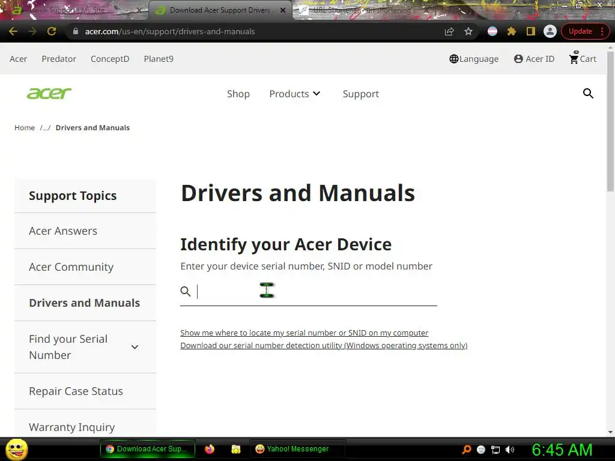Click the round face tray icon
The height and width of the screenshot is (461, 615).
[481, 450]
